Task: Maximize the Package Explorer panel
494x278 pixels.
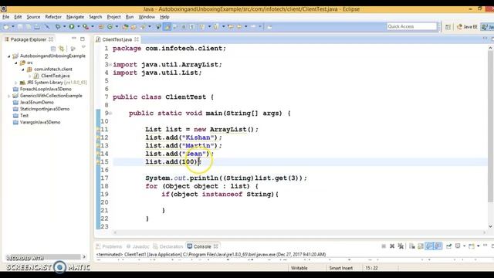Action: click(83, 39)
